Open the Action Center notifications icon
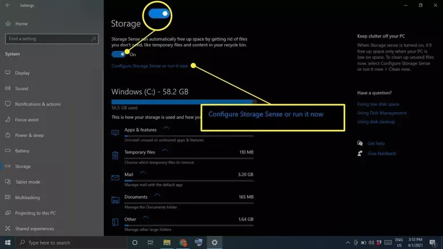Image resolution: width=443 pixels, height=249 pixels. tap(433, 243)
